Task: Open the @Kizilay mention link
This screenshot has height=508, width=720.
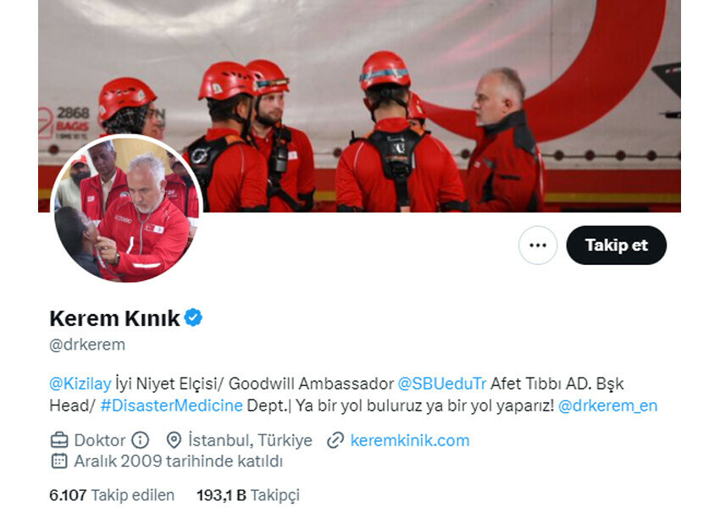Action: (x=80, y=384)
